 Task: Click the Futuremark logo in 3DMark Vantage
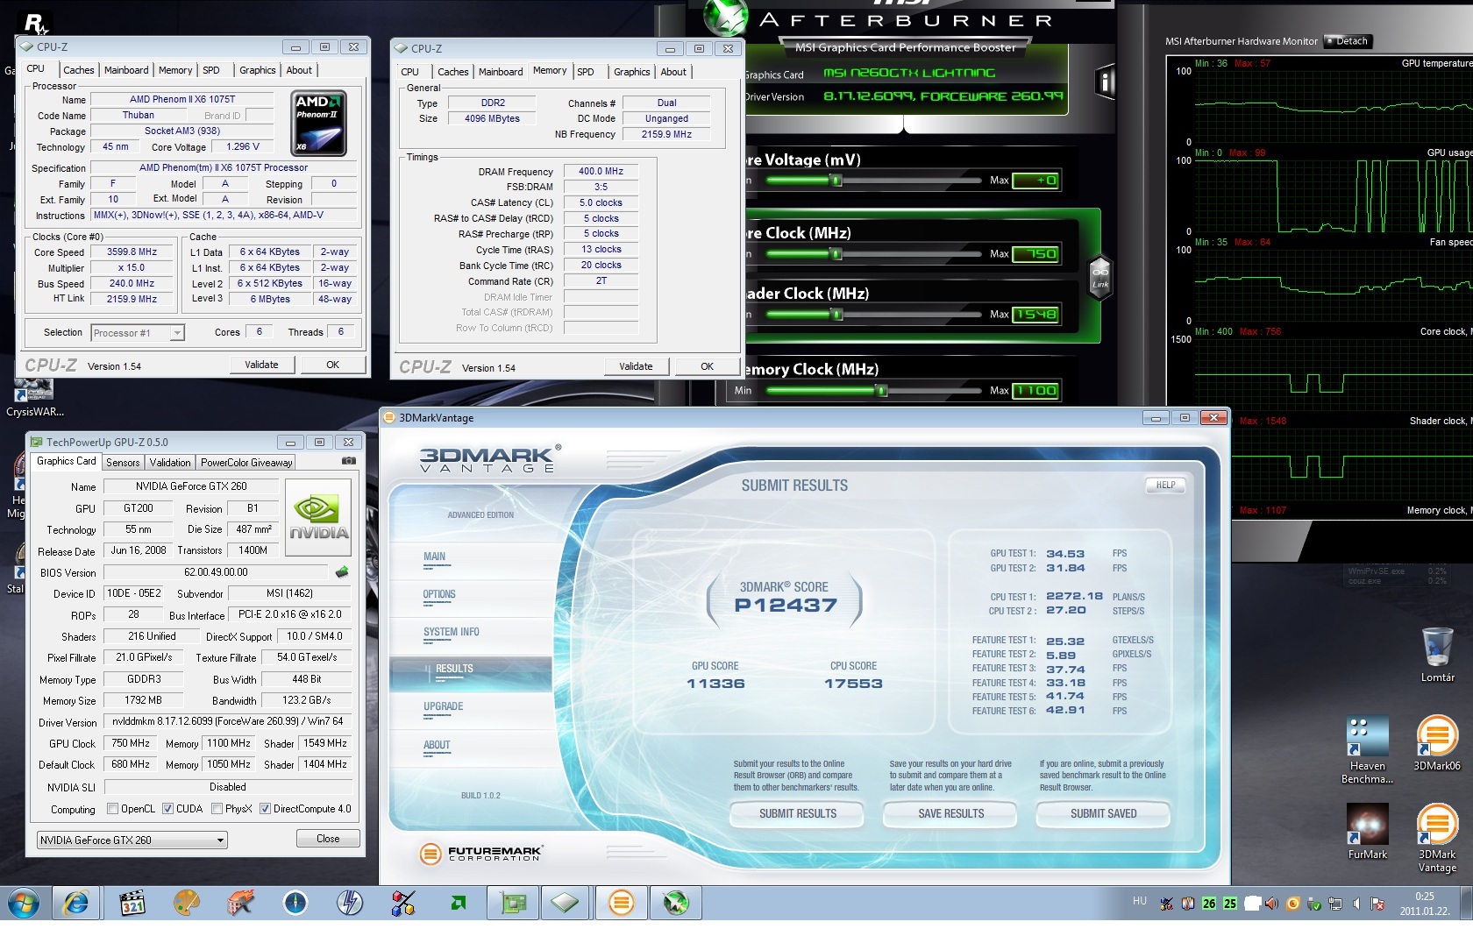481,853
